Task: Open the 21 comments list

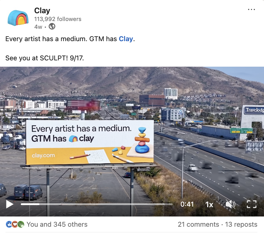Action: (x=198, y=225)
